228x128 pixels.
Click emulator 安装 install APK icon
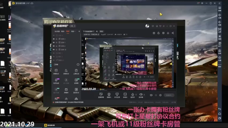point(220,51)
